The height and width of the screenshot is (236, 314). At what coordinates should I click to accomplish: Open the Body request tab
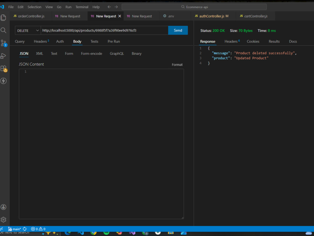click(77, 41)
